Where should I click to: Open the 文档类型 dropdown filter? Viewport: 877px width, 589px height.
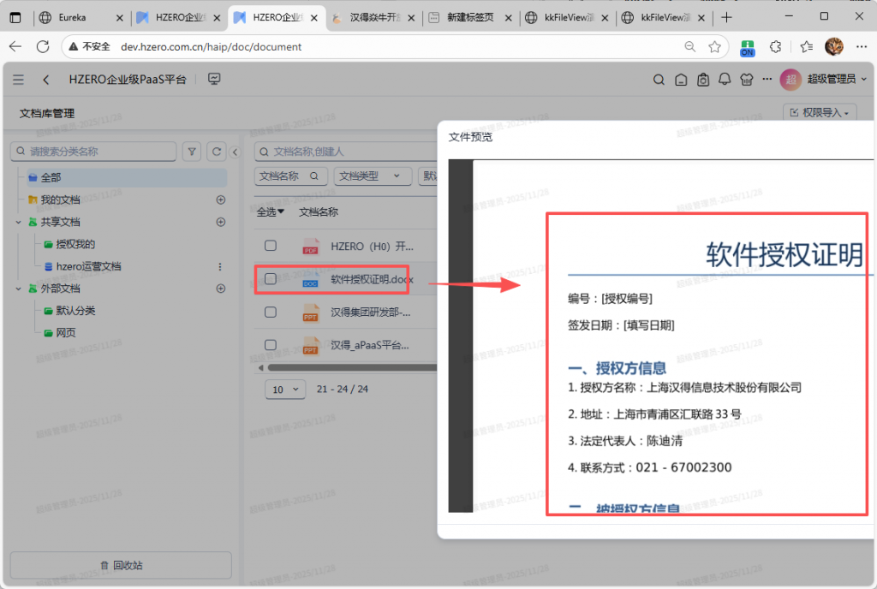point(370,176)
